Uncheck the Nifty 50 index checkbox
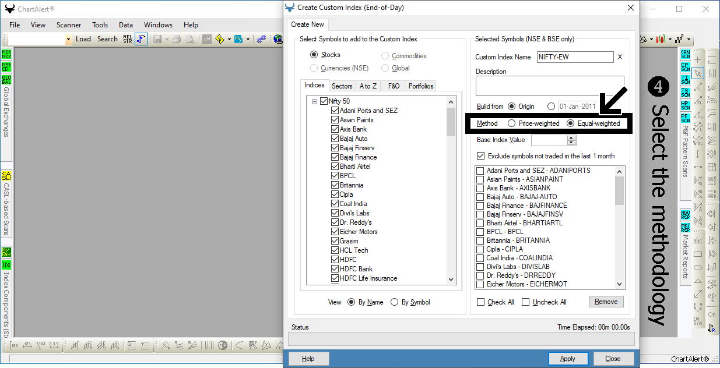Image resolution: width=720 pixels, height=368 pixels. click(324, 101)
